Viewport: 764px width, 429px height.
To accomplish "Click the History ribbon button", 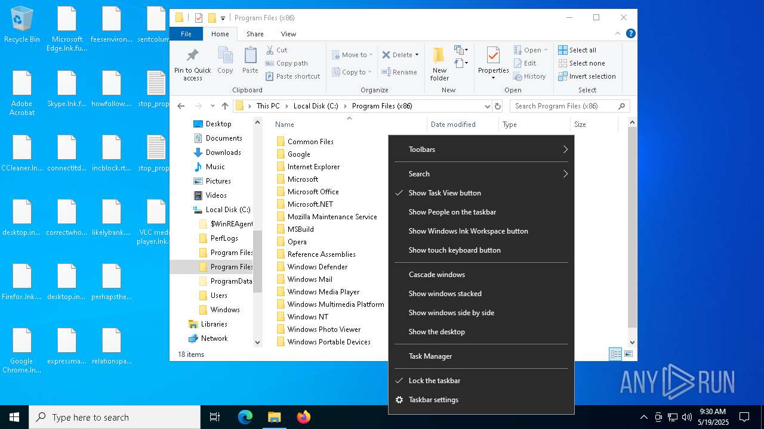I will (x=529, y=76).
